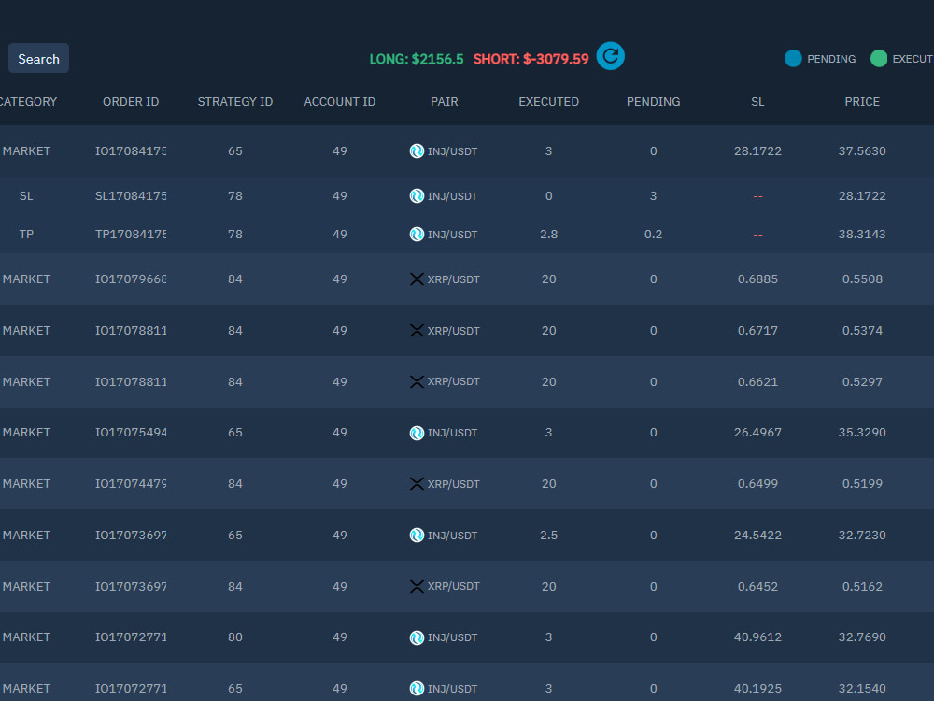
Task: Click strategy ID 80
Action: pos(234,637)
